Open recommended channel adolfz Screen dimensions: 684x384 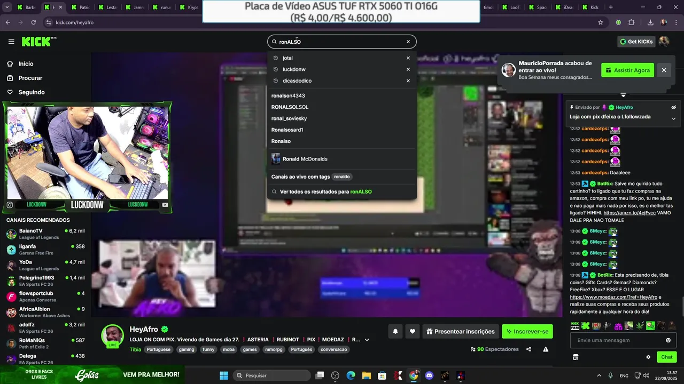[x=45, y=327]
